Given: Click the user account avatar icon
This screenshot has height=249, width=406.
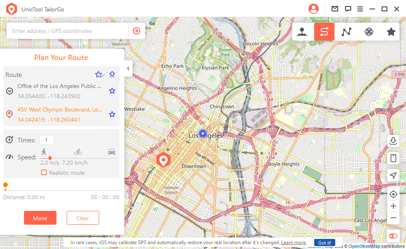Looking at the screenshot, I should 313,9.
